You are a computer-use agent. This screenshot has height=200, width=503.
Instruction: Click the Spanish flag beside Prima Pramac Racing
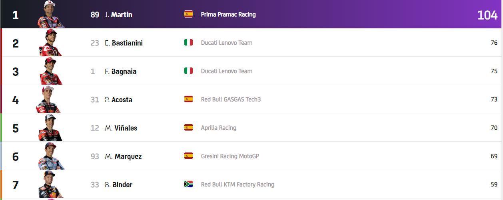[188, 14]
